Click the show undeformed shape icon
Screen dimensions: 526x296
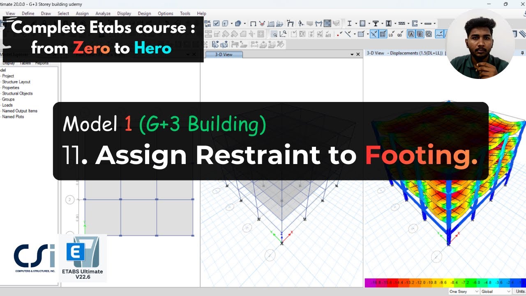[x=254, y=23]
